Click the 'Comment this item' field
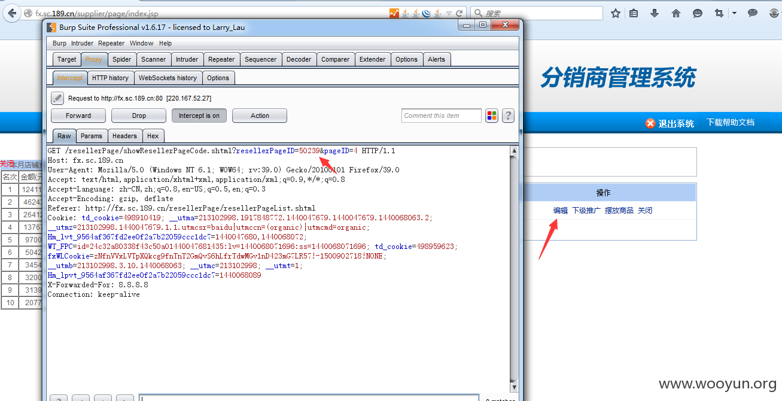782x401 pixels. tap(442, 116)
